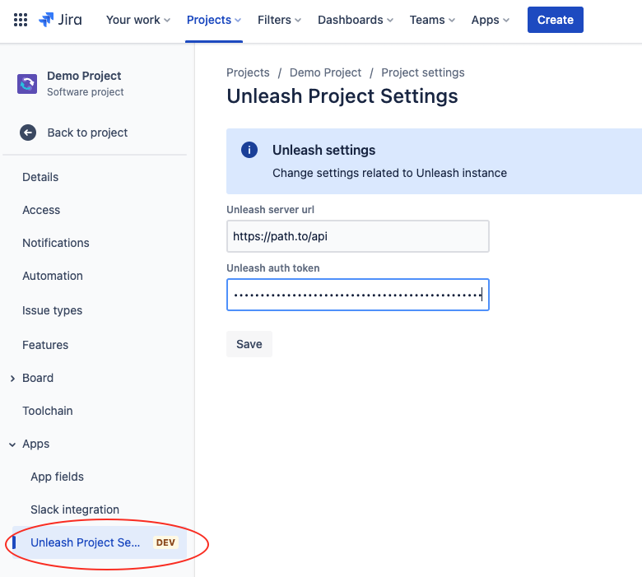Open the Dashboards menu
This screenshot has height=577, width=642.
pyautogui.click(x=356, y=20)
